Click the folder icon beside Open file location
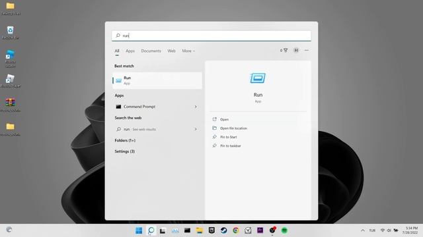Screen dimensions: 423x237 pos(214,128)
